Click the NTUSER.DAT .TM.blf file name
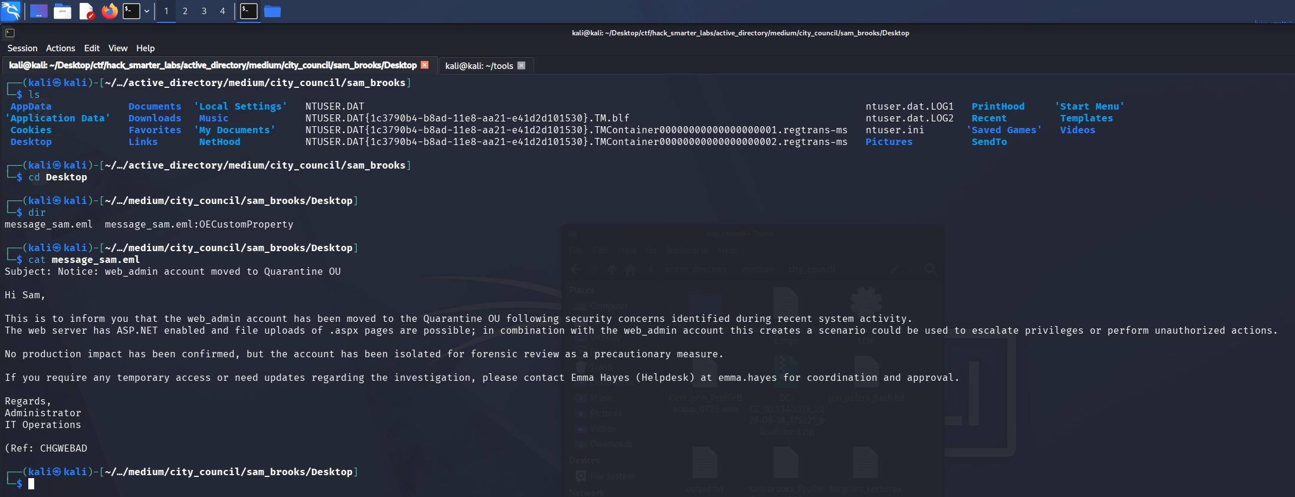This screenshot has width=1295, height=497. [x=468, y=119]
